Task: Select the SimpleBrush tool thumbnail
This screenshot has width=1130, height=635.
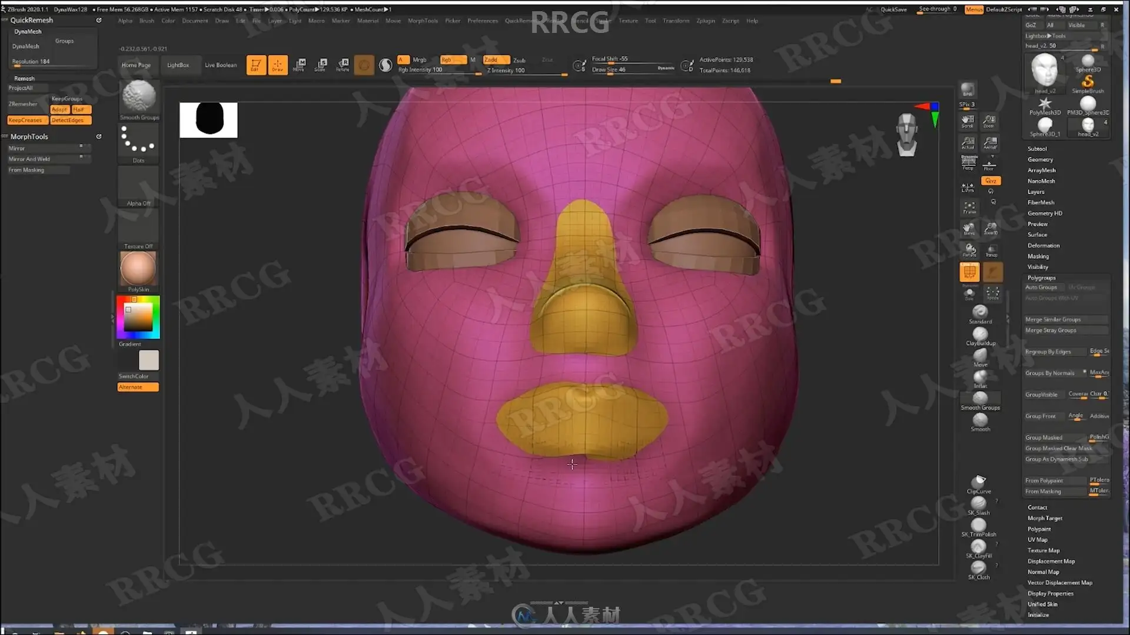Action: click(x=1088, y=83)
